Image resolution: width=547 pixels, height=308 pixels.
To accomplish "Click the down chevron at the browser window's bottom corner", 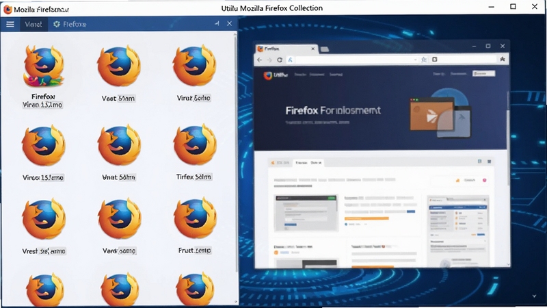I will [507, 264].
